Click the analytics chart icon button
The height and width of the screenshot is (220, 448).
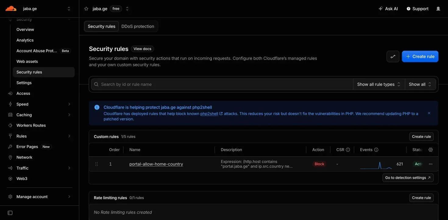(x=393, y=57)
